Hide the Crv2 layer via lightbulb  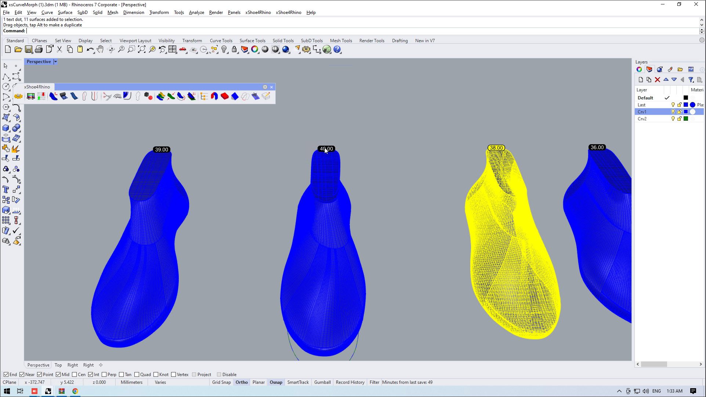point(673,119)
